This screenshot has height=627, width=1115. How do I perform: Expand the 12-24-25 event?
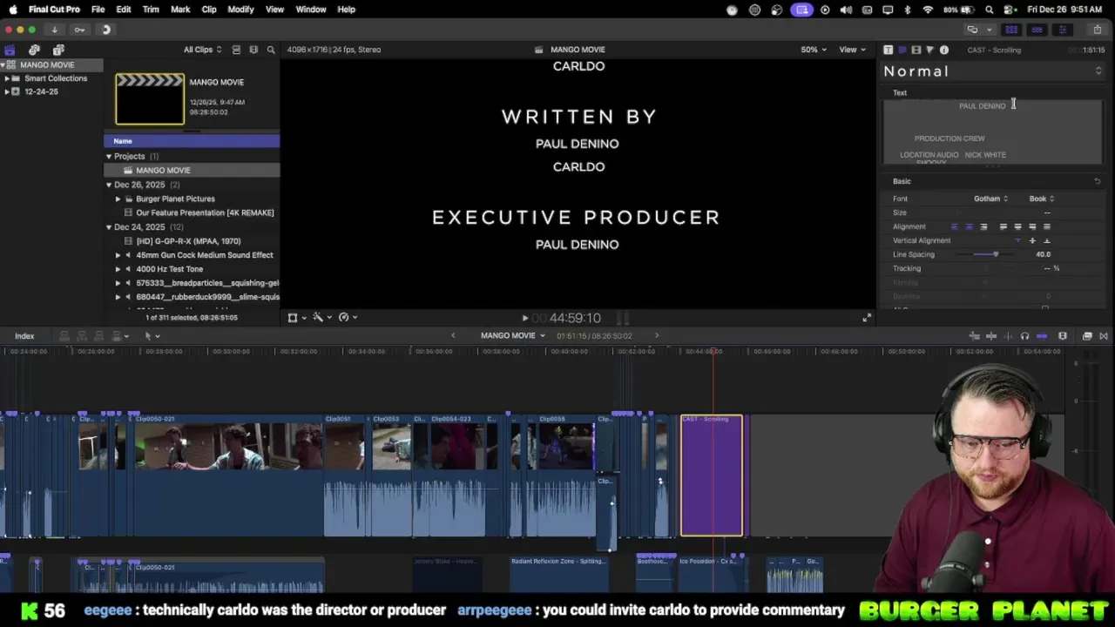point(7,91)
